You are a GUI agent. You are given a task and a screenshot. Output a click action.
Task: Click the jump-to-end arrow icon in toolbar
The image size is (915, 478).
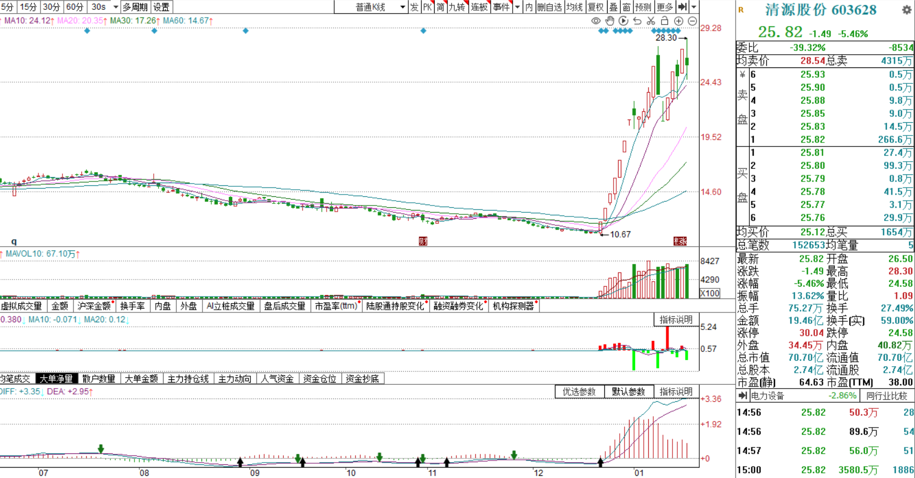[682, 7]
